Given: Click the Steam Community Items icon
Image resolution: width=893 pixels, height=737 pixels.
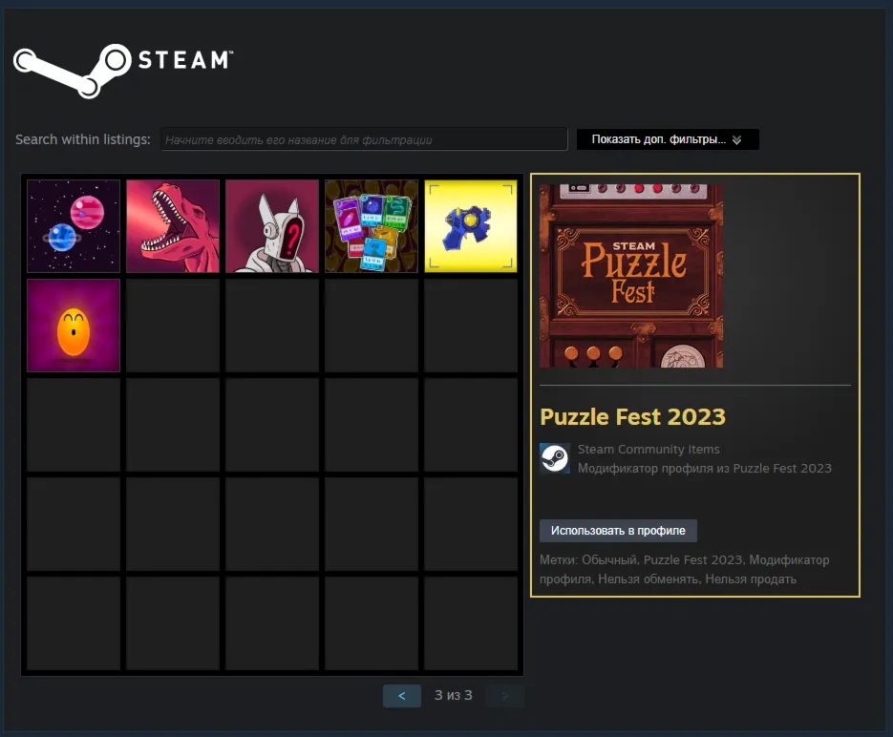Looking at the screenshot, I should (555, 458).
